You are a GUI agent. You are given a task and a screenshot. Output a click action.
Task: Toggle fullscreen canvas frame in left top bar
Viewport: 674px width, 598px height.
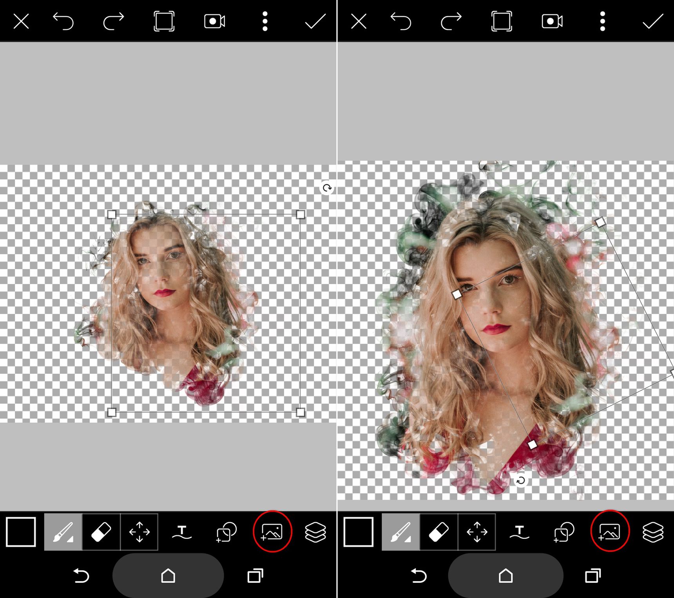164,21
